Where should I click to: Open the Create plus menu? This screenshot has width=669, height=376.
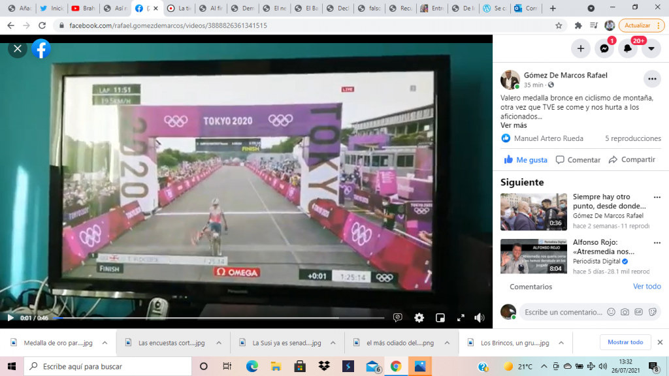click(581, 48)
